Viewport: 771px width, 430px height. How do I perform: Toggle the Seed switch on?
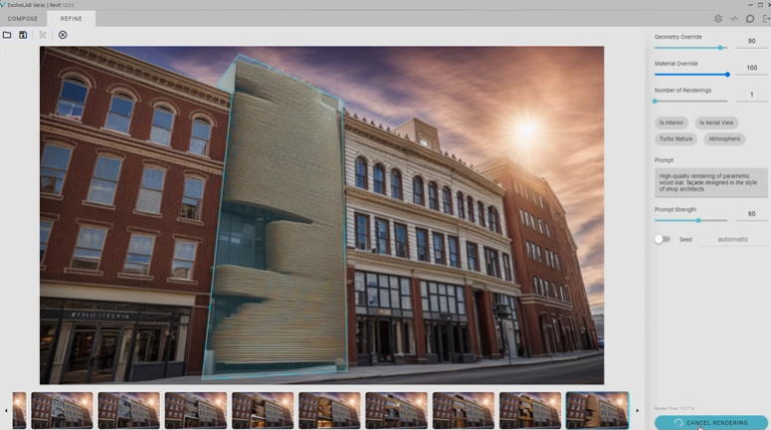662,239
